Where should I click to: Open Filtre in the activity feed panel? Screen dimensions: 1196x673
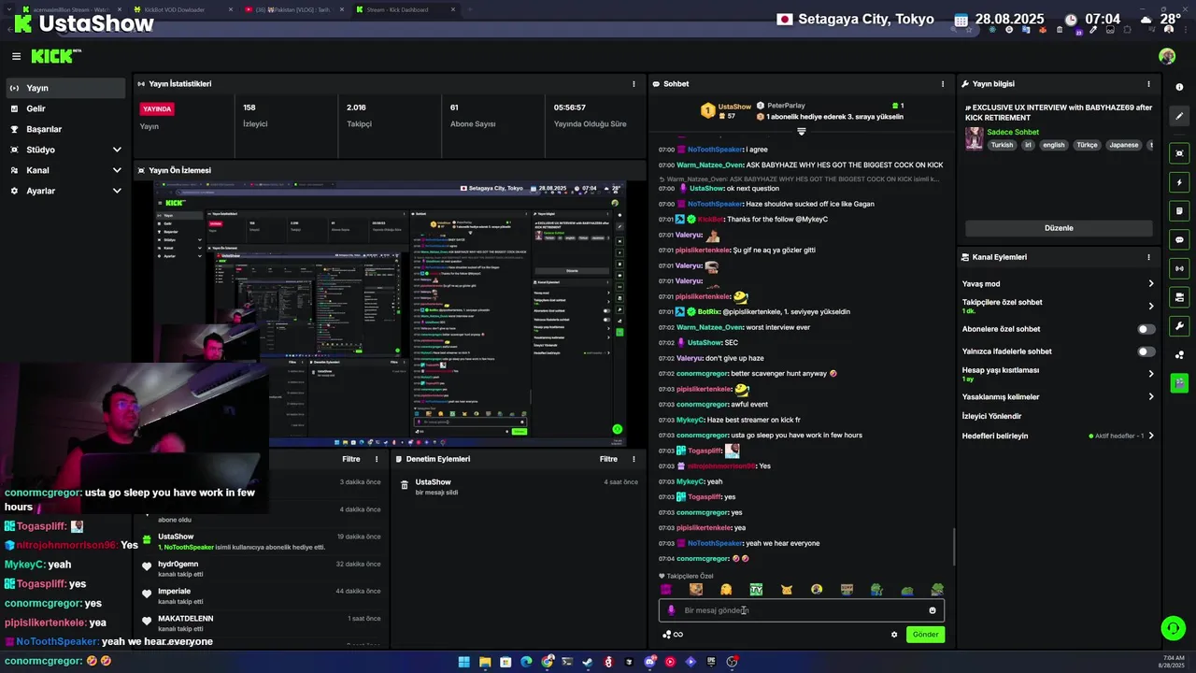[351, 459]
